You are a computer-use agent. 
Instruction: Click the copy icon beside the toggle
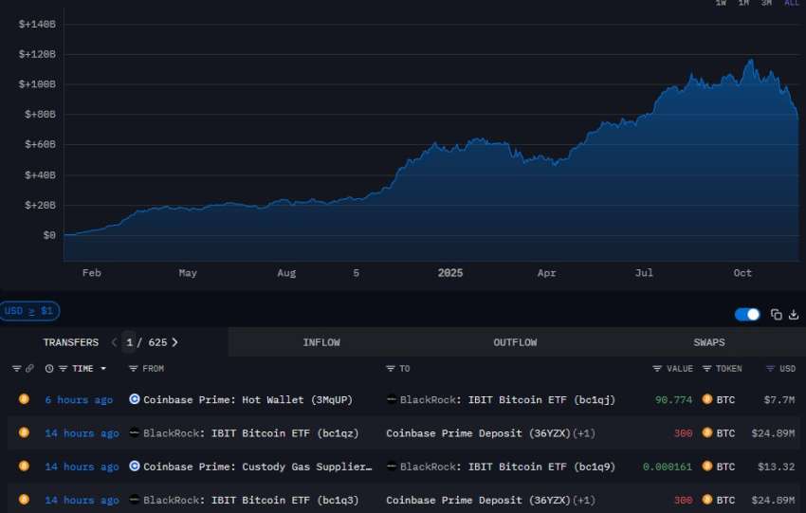(777, 315)
